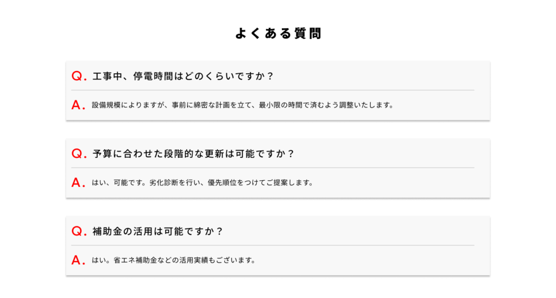Select the answer はい、可能です。劣化診断を行い…

coord(202,183)
